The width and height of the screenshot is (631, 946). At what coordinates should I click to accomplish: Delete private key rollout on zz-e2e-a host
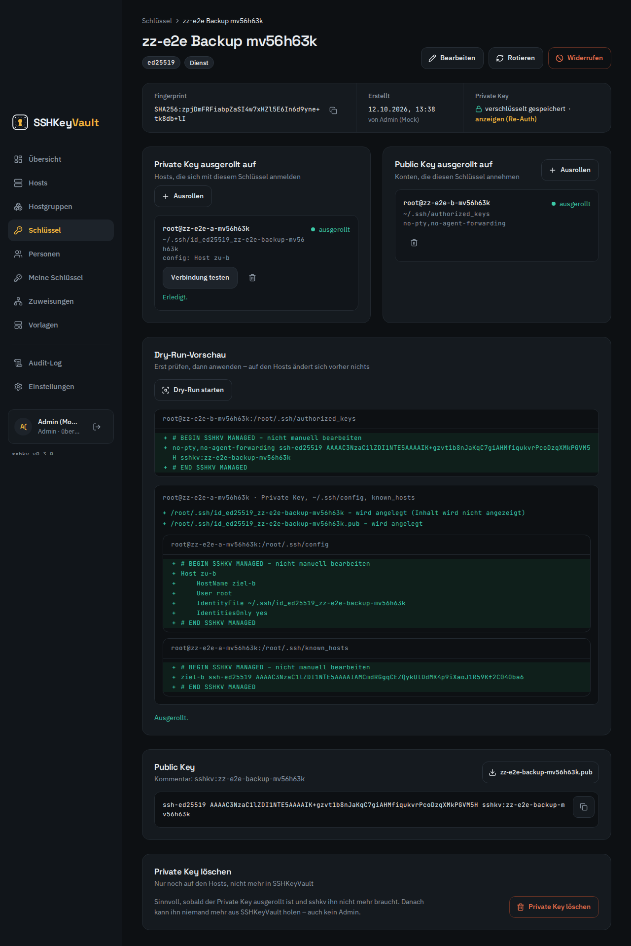[252, 278]
